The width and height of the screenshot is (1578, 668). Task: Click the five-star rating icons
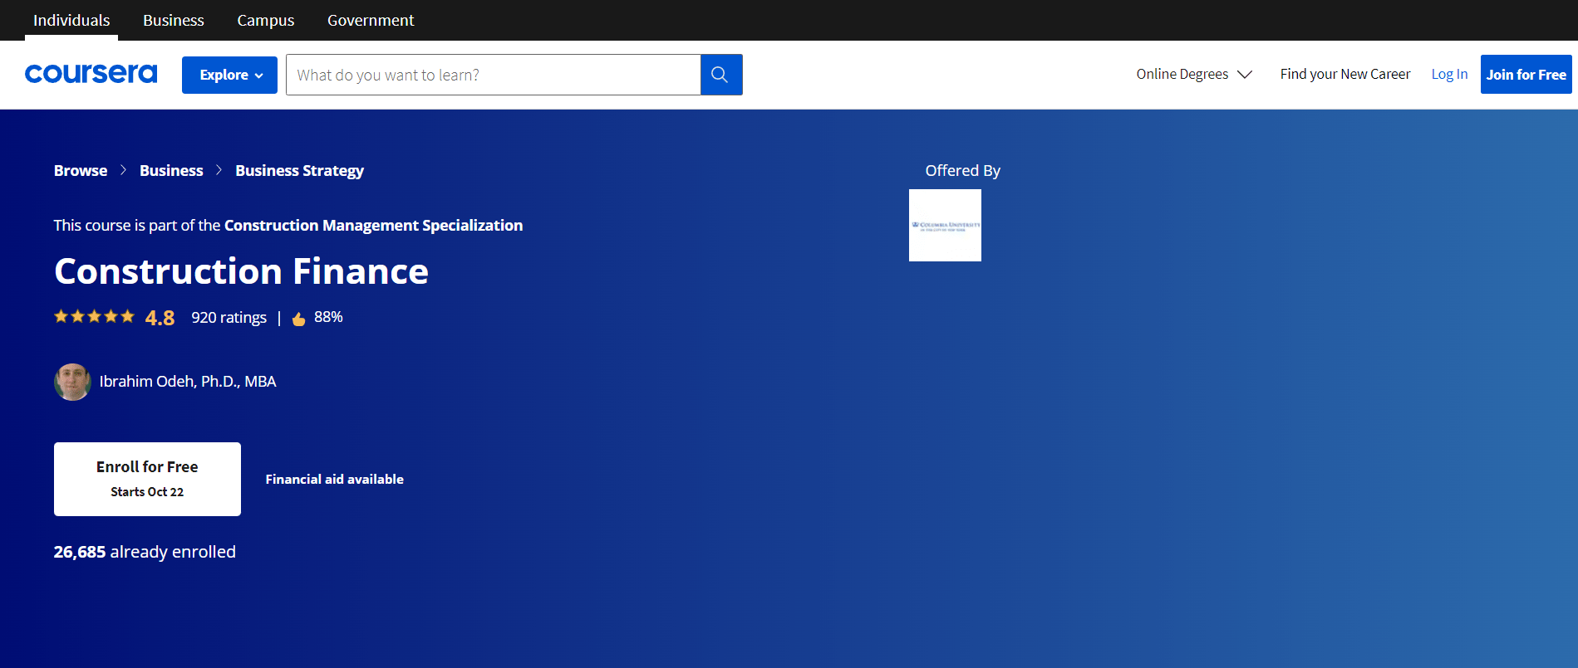(x=94, y=317)
